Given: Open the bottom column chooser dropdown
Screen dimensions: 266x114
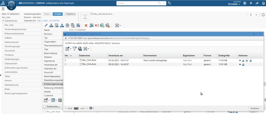Looking at the screenshot, I should point(53,100).
